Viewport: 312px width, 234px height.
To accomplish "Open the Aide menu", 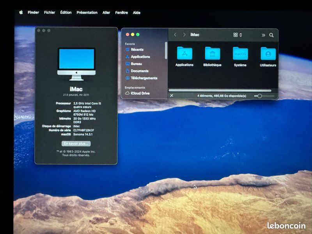I will tap(136, 12).
